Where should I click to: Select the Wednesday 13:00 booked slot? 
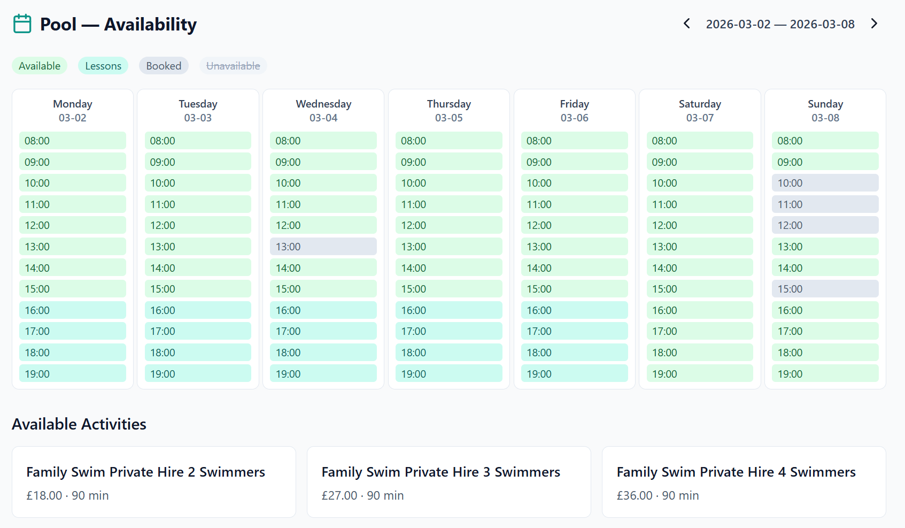click(x=323, y=246)
